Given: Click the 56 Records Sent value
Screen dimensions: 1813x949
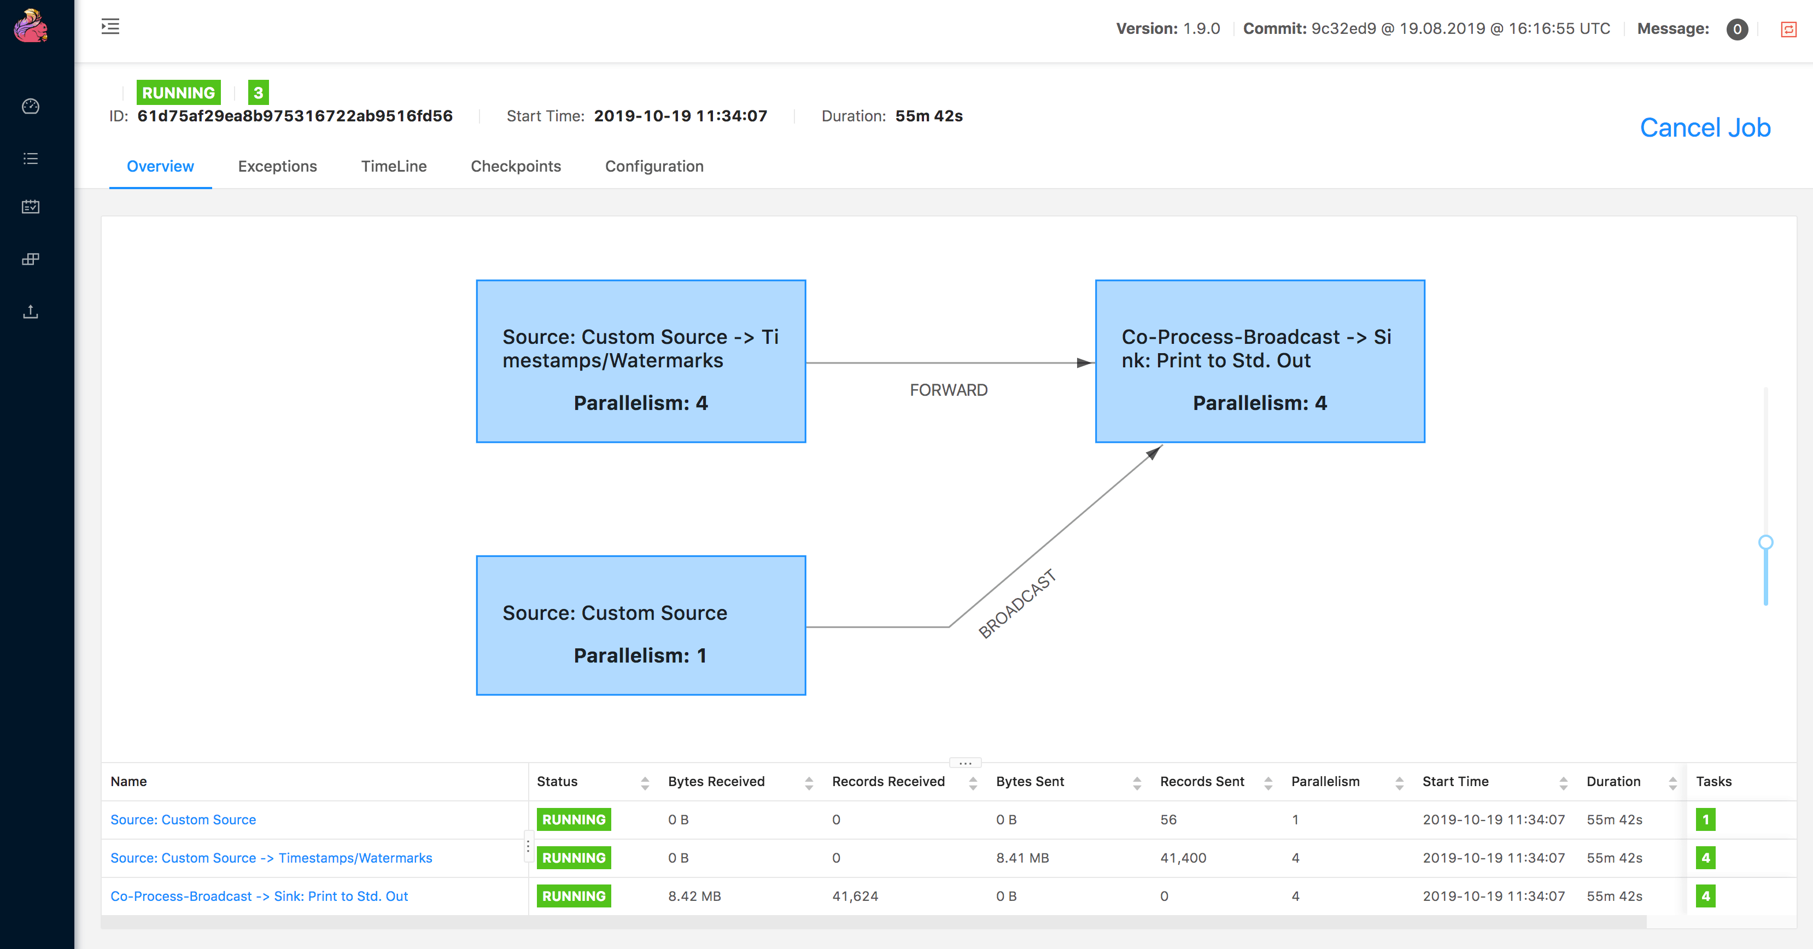Looking at the screenshot, I should click(1168, 819).
